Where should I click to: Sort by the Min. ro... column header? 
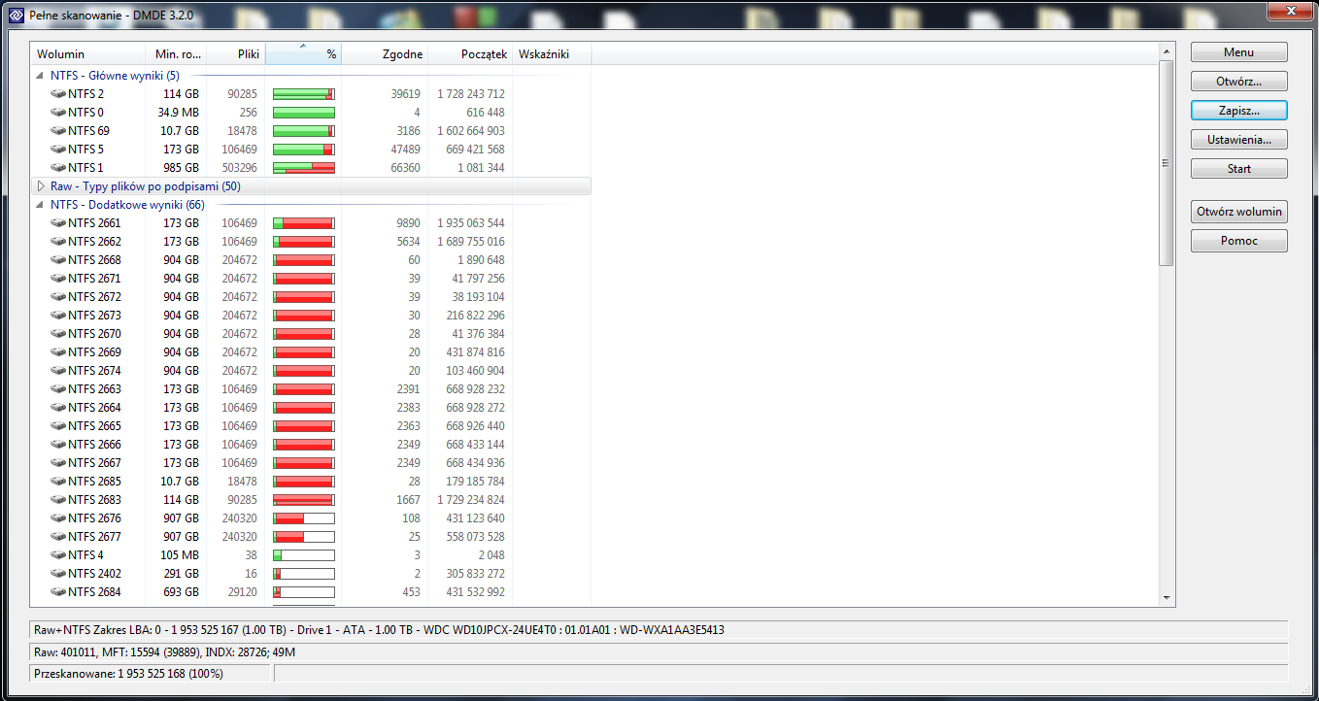pyautogui.click(x=176, y=54)
